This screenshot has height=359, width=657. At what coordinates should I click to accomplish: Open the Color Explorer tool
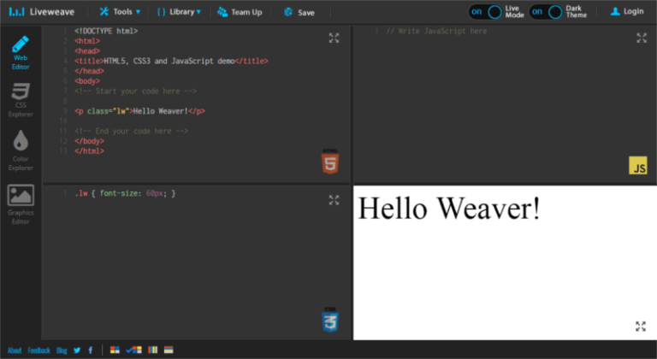21,148
